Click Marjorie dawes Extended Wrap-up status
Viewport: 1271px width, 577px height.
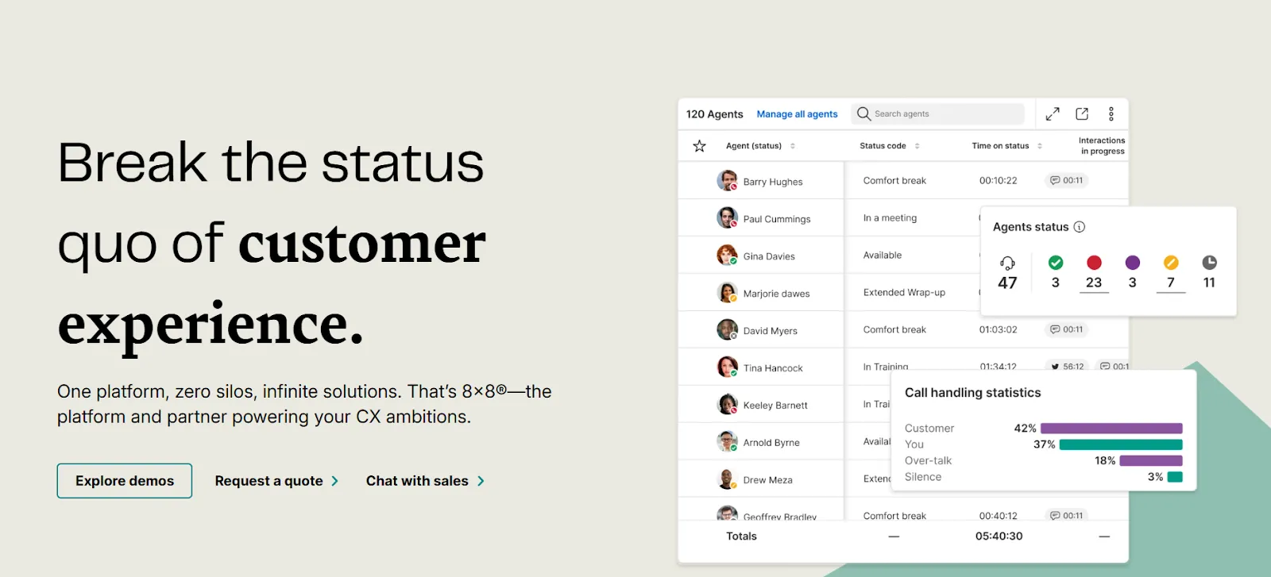(x=904, y=293)
